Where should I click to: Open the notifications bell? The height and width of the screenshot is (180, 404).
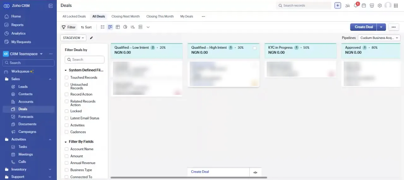[356, 6]
